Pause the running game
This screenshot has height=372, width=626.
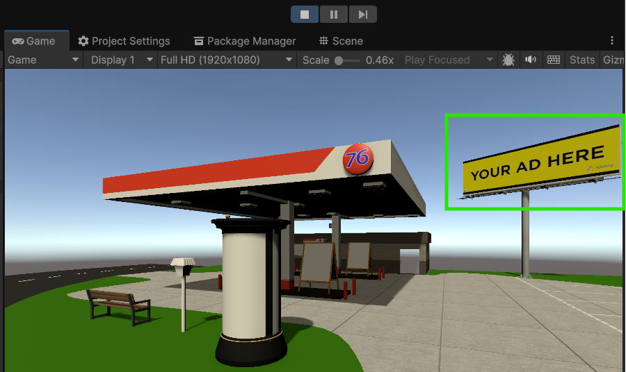[x=334, y=14]
